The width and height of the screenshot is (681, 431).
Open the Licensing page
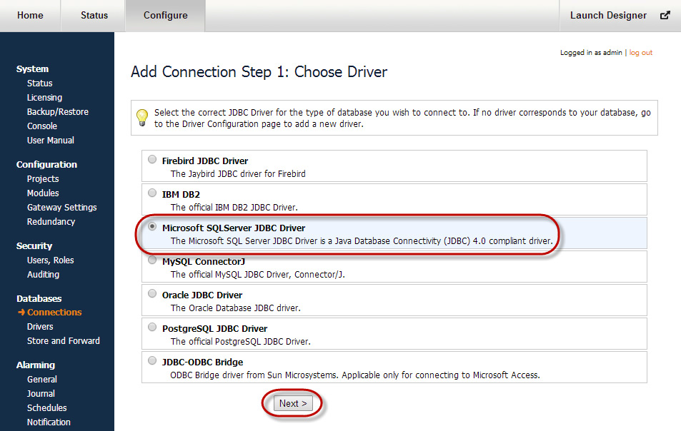(x=44, y=98)
